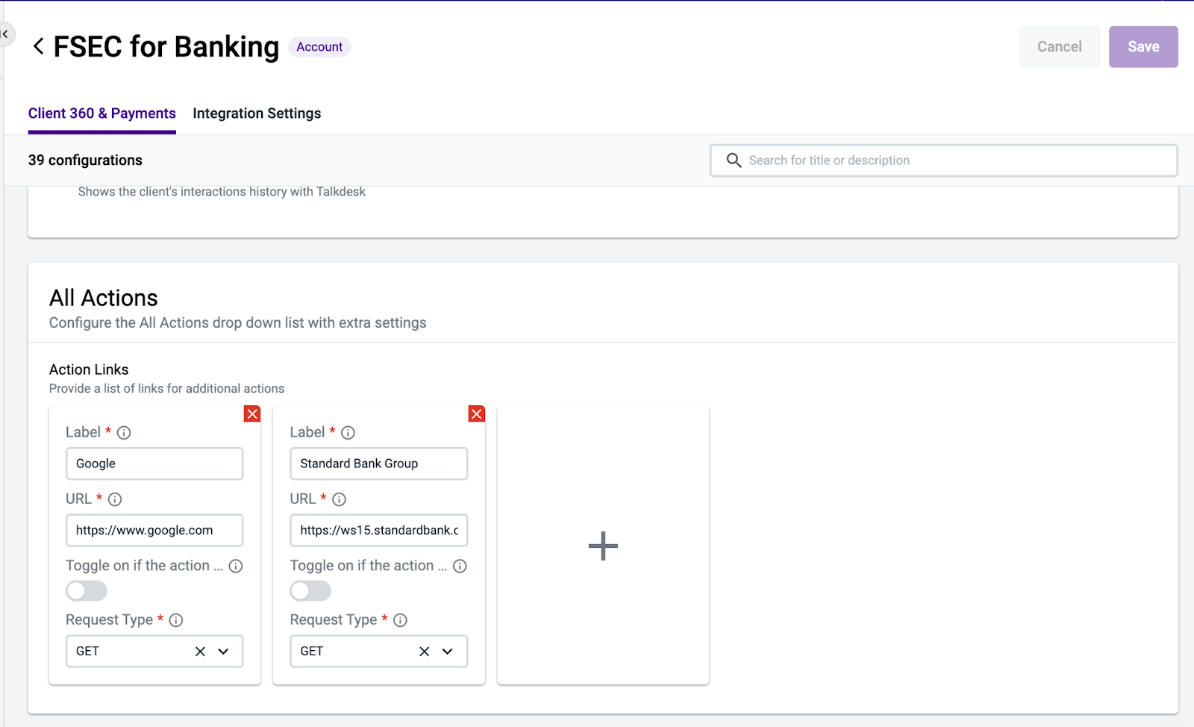This screenshot has width=1194, height=727.
Task: Open the Integration Settings tab
Action: (257, 113)
